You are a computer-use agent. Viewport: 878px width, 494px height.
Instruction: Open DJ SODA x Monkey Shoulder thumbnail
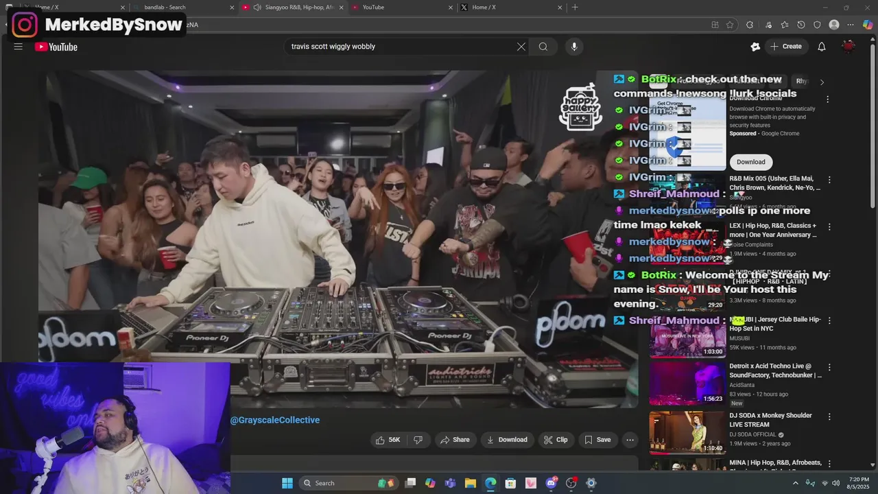point(687,432)
